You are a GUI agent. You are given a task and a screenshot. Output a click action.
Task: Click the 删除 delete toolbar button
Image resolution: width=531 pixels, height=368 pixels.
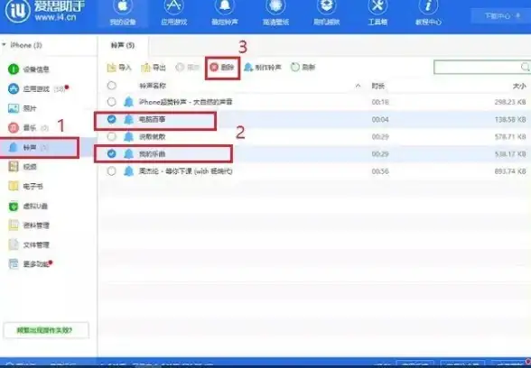pos(222,68)
